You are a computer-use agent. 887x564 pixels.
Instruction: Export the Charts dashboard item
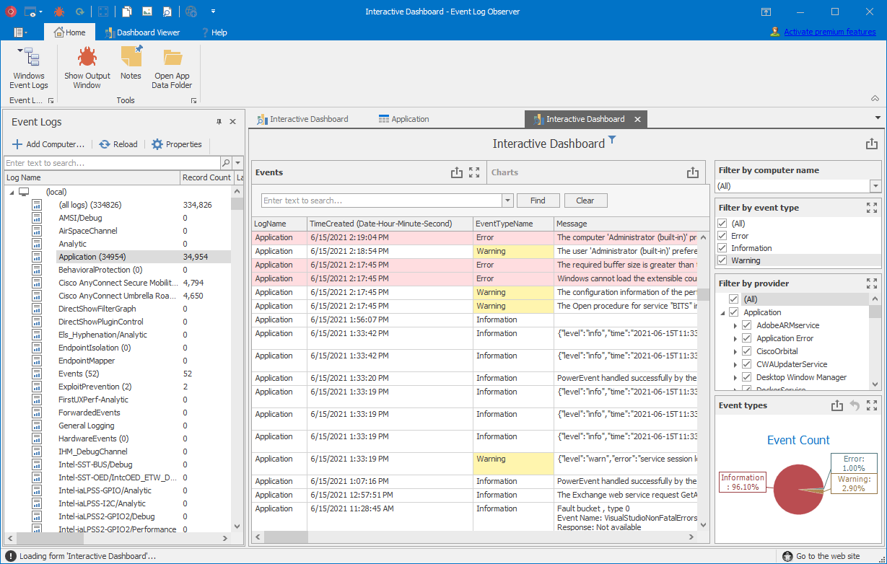point(693,172)
